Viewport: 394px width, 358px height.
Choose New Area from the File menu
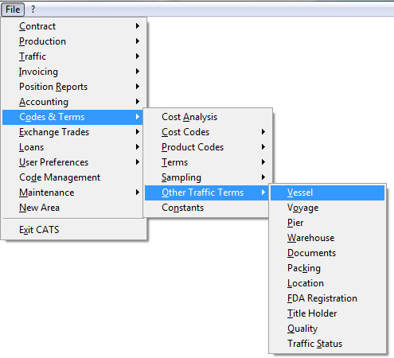[73, 208]
